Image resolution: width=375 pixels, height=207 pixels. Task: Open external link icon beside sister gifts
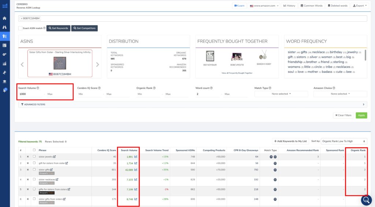click(52, 170)
